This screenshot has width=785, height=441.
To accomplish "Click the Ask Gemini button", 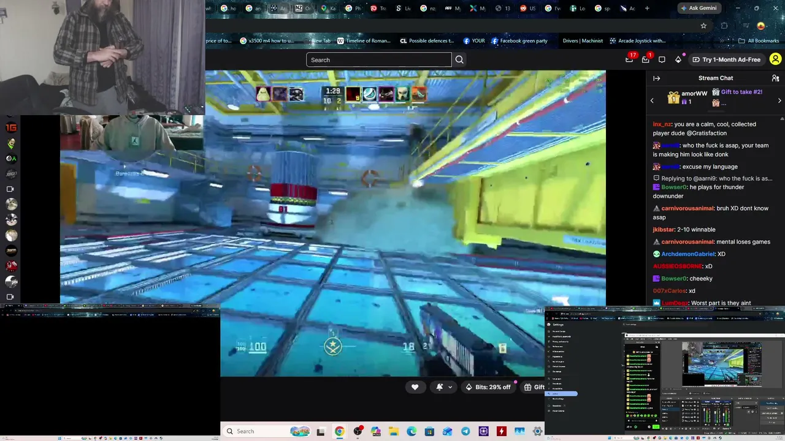I will [x=700, y=8].
